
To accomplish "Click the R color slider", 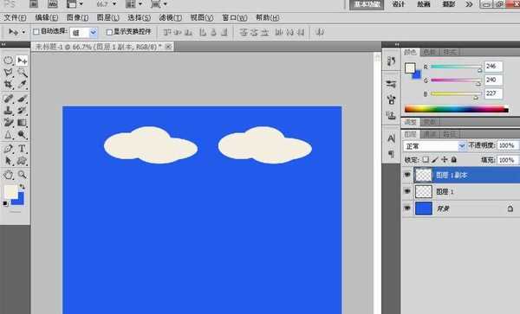I will (x=456, y=67).
